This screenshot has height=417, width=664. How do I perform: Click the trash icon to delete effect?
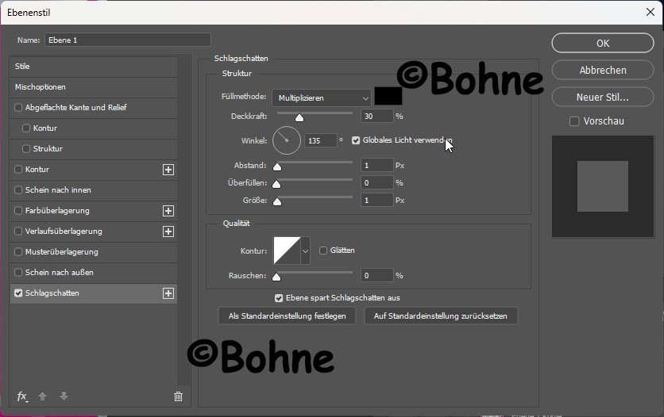178,396
